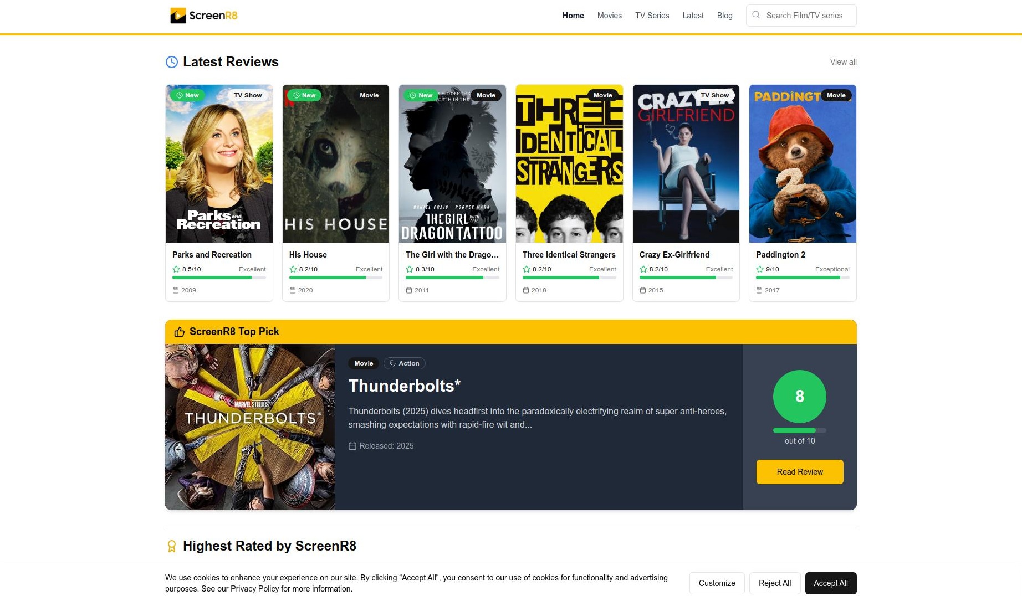Click the calendar icon next to 2009
This screenshot has height=596, width=1022.
point(176,290)
